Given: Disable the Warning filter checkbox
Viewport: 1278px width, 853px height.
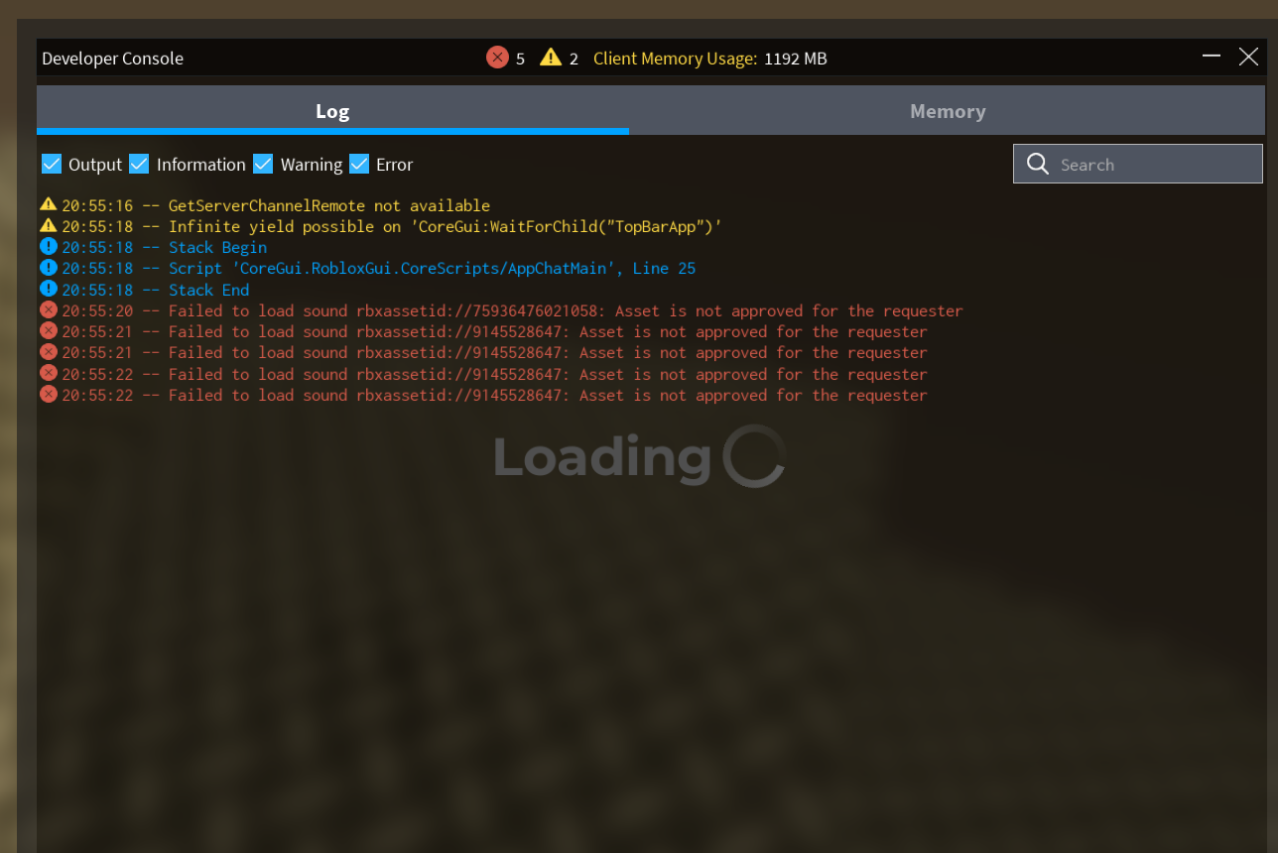Looking at the screenshot, I should coord(263,164).
